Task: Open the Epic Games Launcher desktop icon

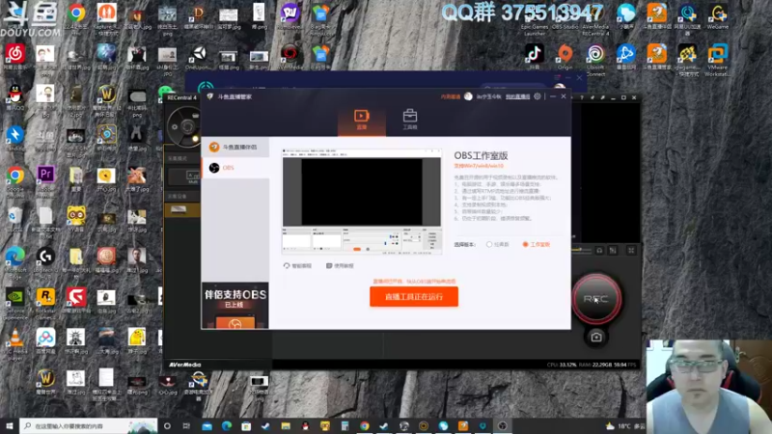Action: tap(535, 18)
